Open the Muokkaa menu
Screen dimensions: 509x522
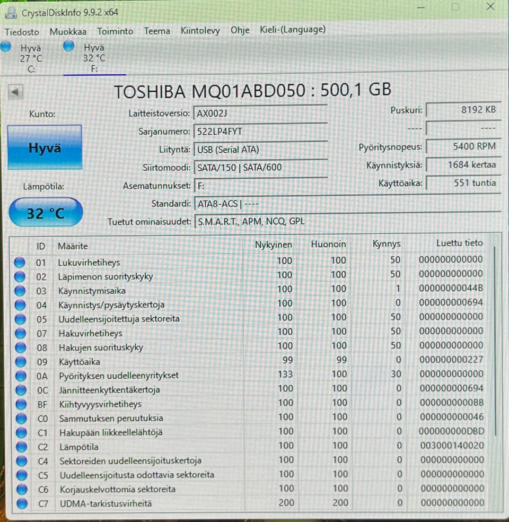(68, 32)
